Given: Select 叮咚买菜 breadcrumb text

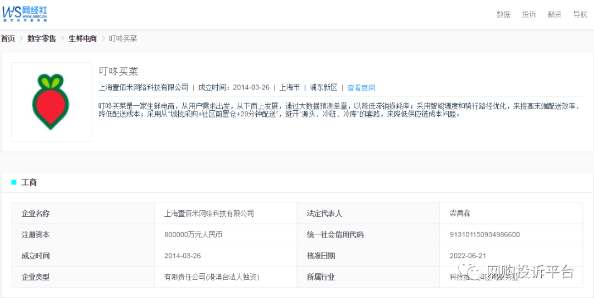Looking at the screenshot, I should [123, 38].
